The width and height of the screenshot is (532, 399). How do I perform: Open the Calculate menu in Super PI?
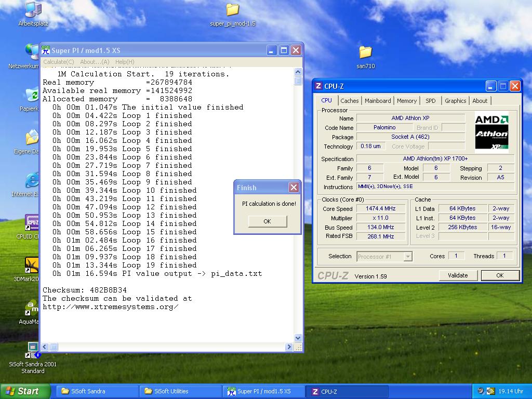click(x=58, y=62)
